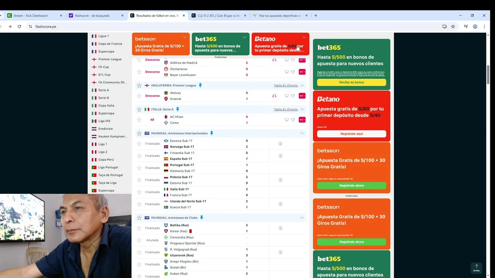
Task: Open FA Community Shield in the sidebar
Action: click(113, 82)
